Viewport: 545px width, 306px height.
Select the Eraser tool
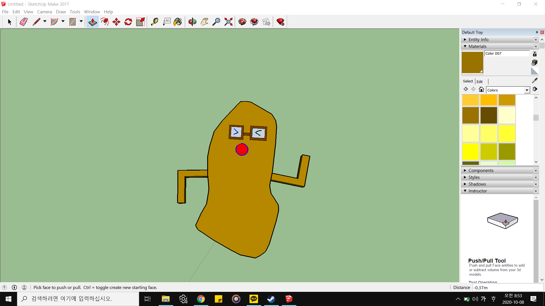click(24, 22)
